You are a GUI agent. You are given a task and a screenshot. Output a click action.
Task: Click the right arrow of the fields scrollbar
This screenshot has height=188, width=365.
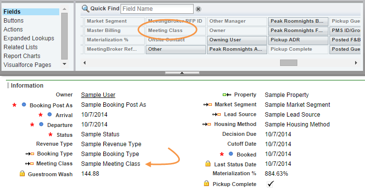(x=356, y=63)
